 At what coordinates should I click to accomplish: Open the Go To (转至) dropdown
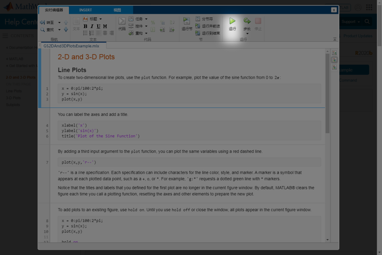tap(59, 22)
